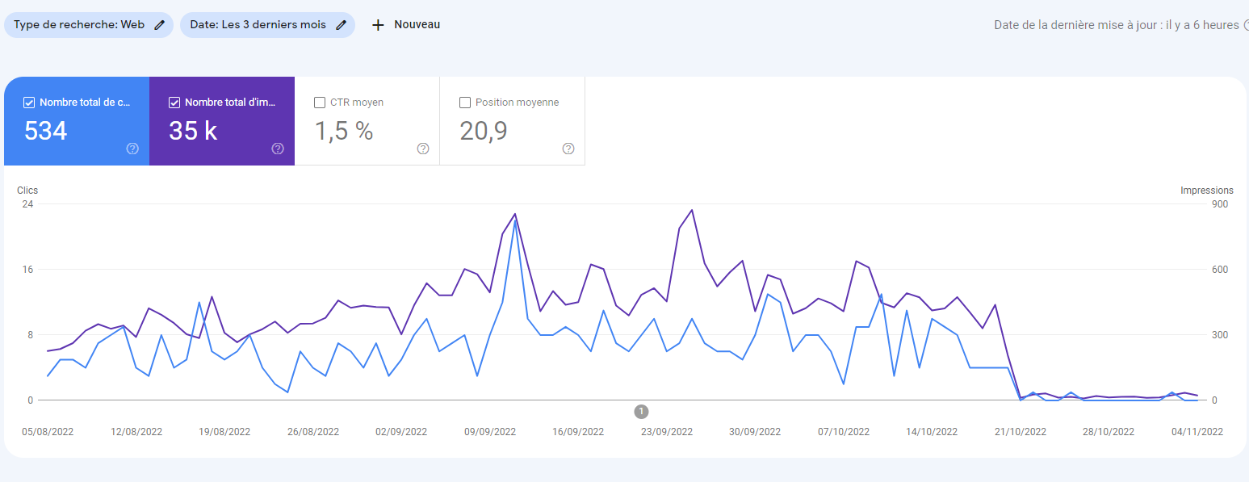Edit the Date filter pencil icon
Image resolution: width=1249 pixels, height=482 pixels.
pyautogui.click(x=341, y=25)
